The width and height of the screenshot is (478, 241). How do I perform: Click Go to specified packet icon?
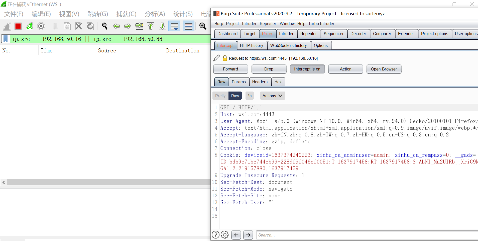click(139, 26)
